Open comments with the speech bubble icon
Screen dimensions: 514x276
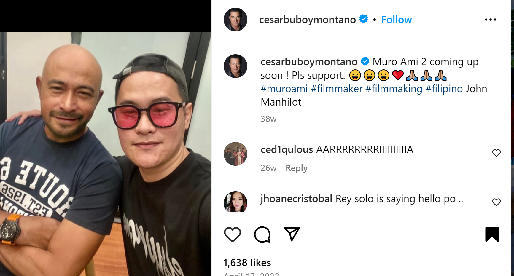coord(262,234)
